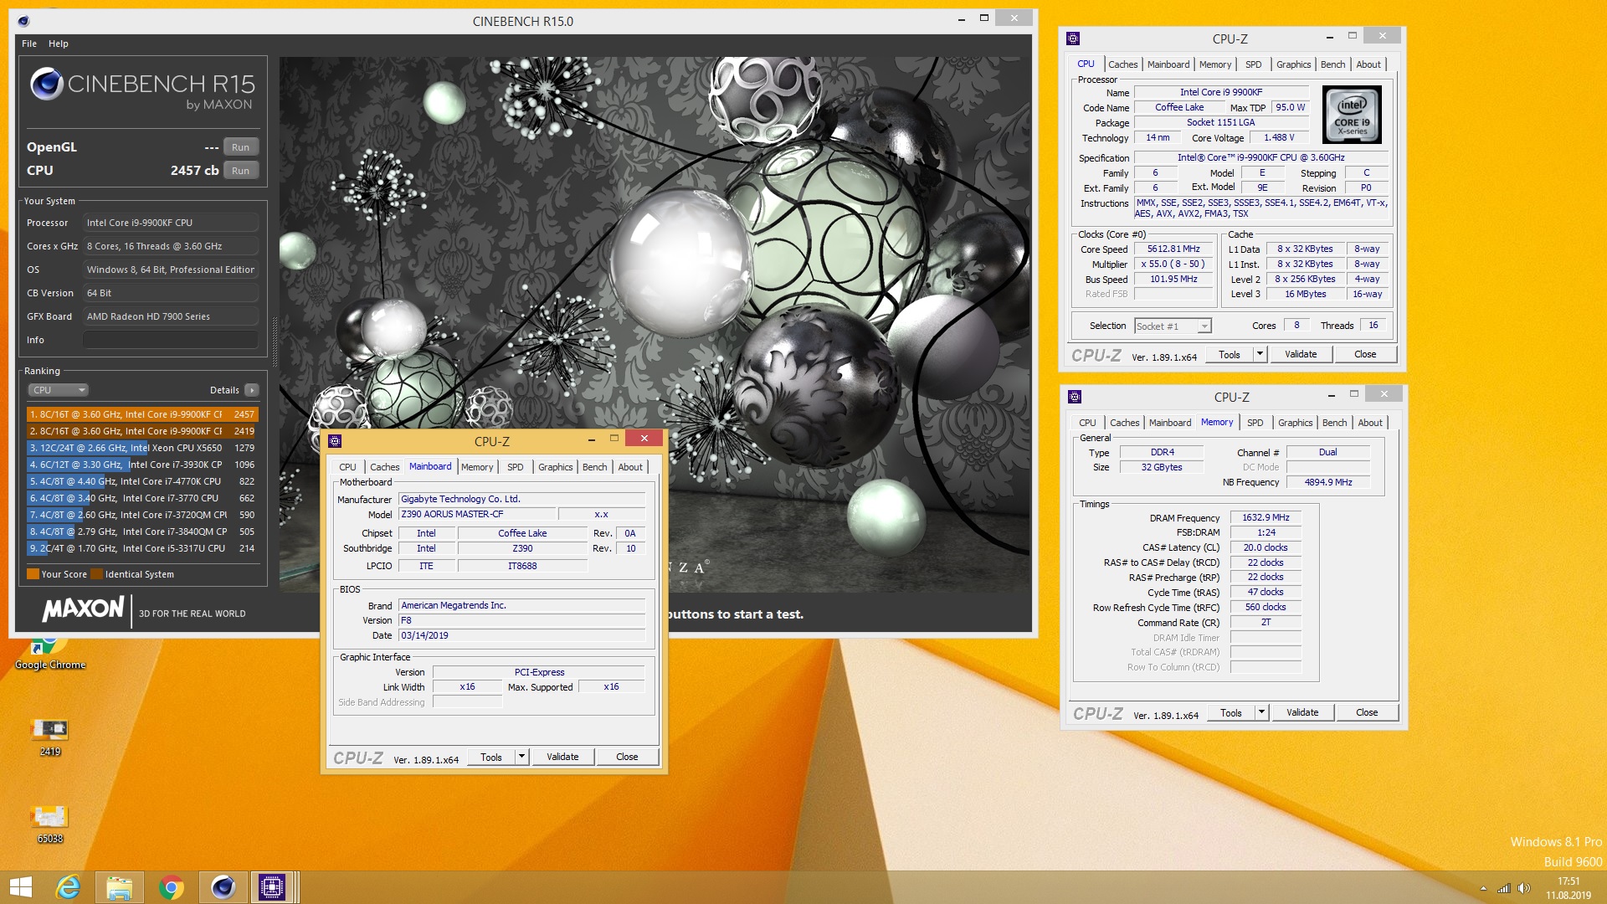Select ranking entry 2 with score 2419
The width and height of the screenshot is (1607, 904).
pyautogui.click(x=142, y=431)
